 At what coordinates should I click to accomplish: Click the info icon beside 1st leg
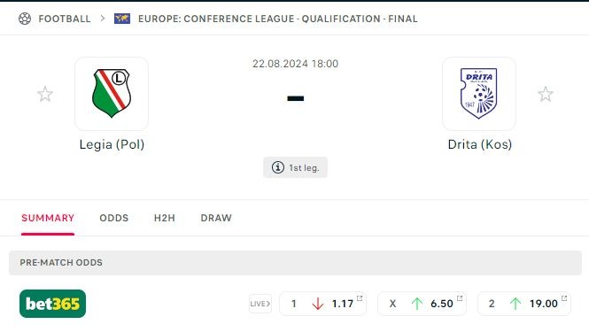pyautogui.click(x=278, y=167)
